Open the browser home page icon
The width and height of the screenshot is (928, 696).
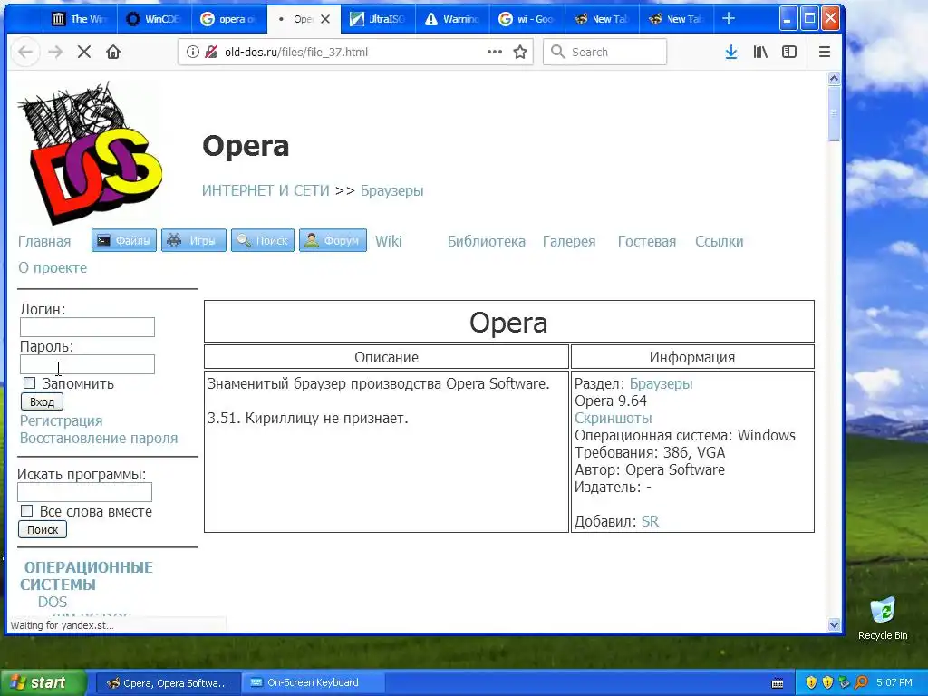point(113,52)
